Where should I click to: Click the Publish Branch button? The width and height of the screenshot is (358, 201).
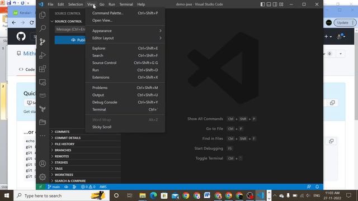[70, 40]
